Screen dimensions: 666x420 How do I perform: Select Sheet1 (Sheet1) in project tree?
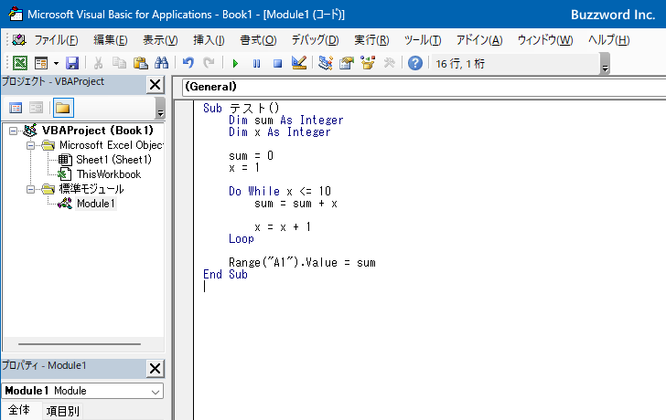113,160
